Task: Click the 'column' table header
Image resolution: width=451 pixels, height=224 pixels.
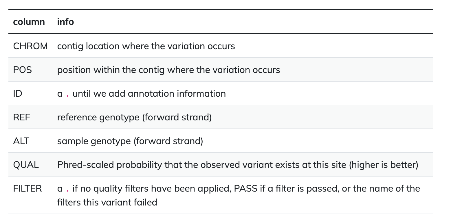Action: point(29,22)
